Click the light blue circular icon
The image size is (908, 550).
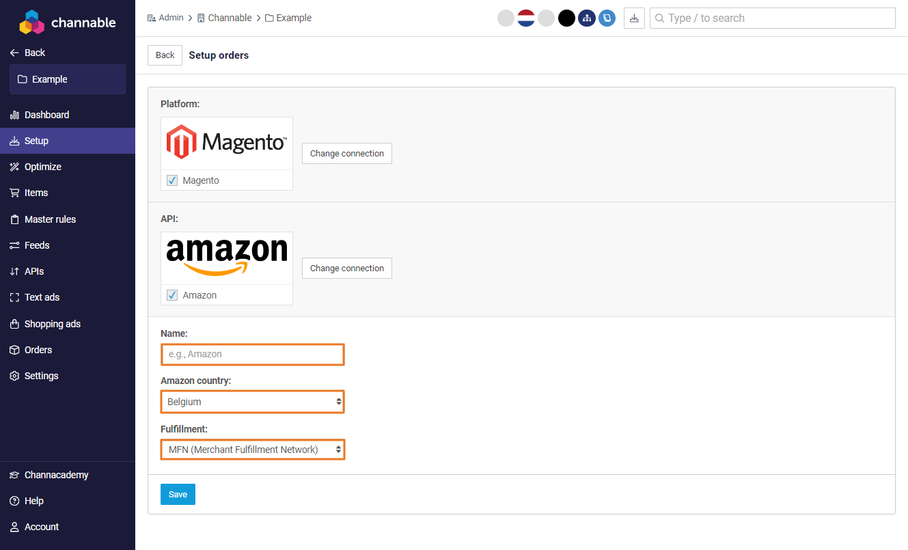coord(607,18)
